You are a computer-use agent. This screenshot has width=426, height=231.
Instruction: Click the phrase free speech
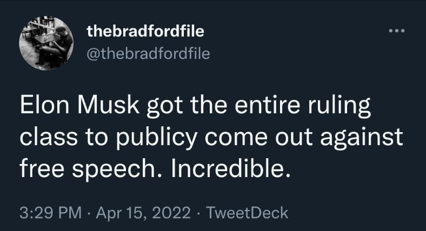(90, 169)
